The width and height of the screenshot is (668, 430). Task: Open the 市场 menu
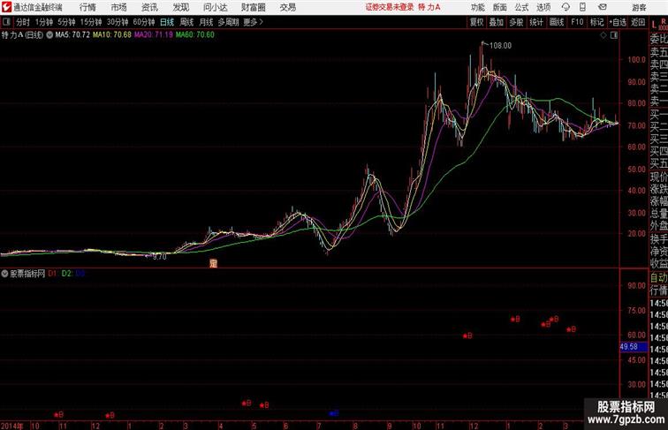tap(118, 7)
